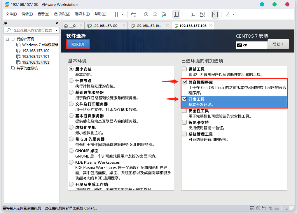Click the 完成(D) button
This screenshot has width=297, height=213.
[x=78, y=44]
